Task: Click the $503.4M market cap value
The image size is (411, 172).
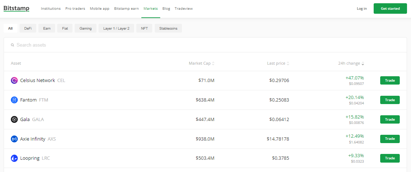Action: (x=205, y=158)
